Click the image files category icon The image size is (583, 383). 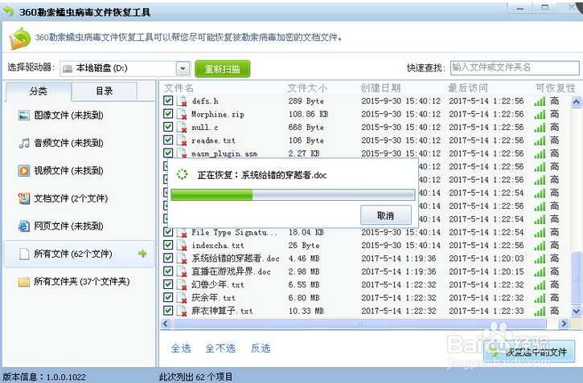24,116
